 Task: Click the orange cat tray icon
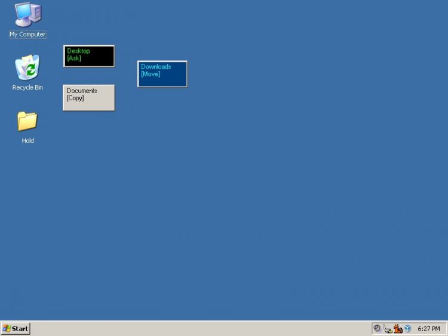coord(398,329)
